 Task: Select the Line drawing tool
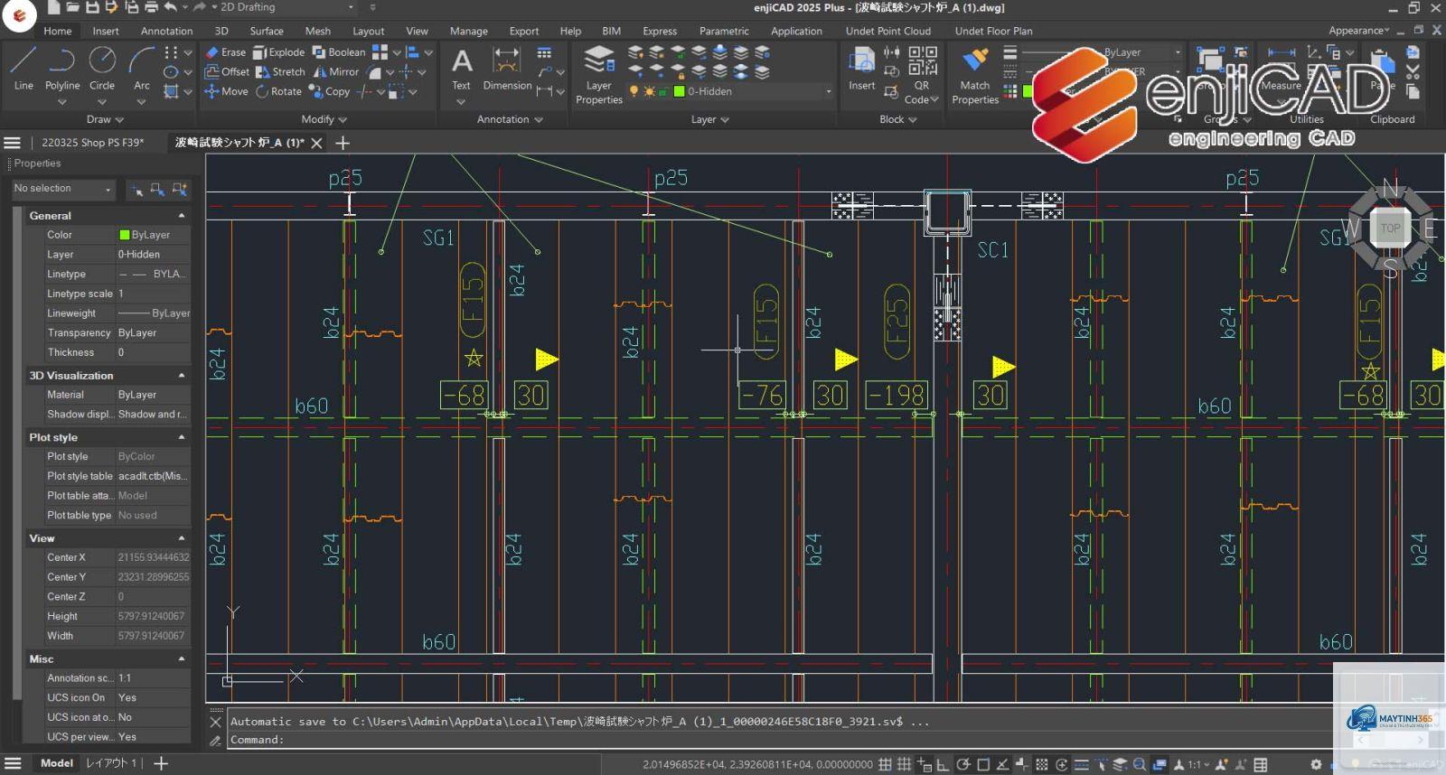[x=23, y=69]
